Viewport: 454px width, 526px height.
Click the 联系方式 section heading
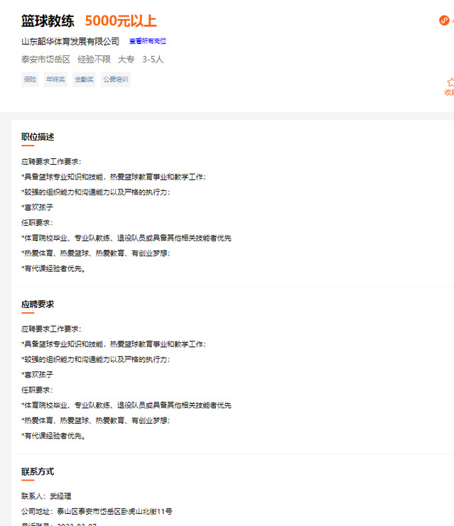pos(38,471)
